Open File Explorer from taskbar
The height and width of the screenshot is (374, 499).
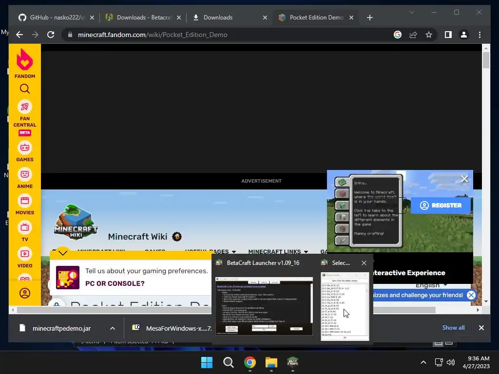[271, 362]
